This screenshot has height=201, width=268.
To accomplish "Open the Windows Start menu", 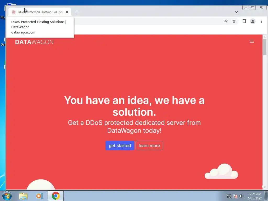I will click(x=7, y=196).
